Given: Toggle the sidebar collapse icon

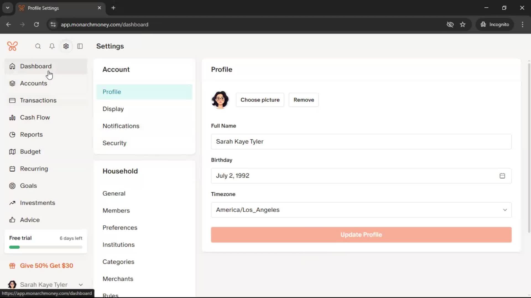Looking at the screenshot, I should click(x=80, y=46).
